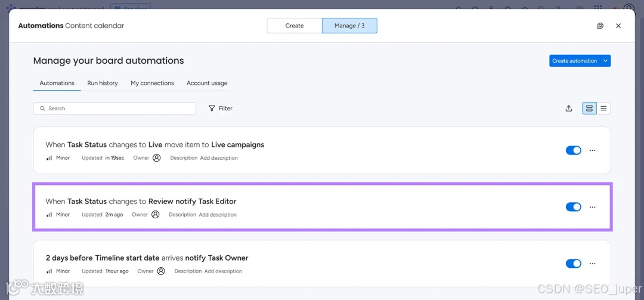Turn off Review notify Task Editor automation

click(x=573, y=207)
